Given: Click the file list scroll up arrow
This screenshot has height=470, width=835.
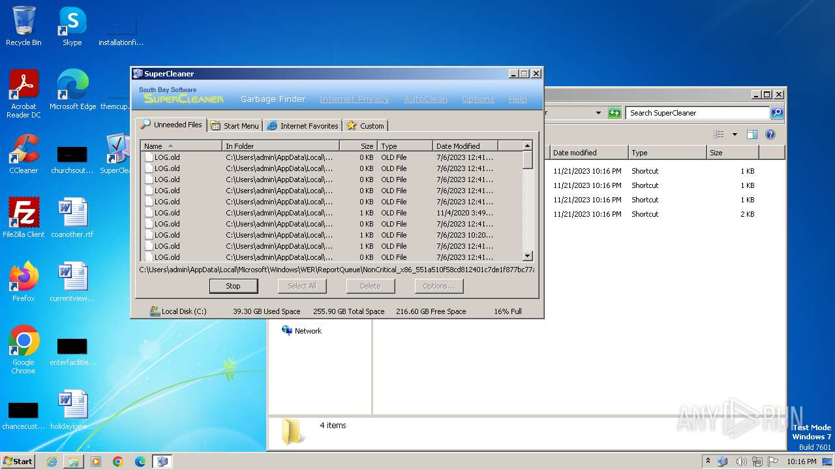Looking at the screenshot, I should (x=528, y=146).
